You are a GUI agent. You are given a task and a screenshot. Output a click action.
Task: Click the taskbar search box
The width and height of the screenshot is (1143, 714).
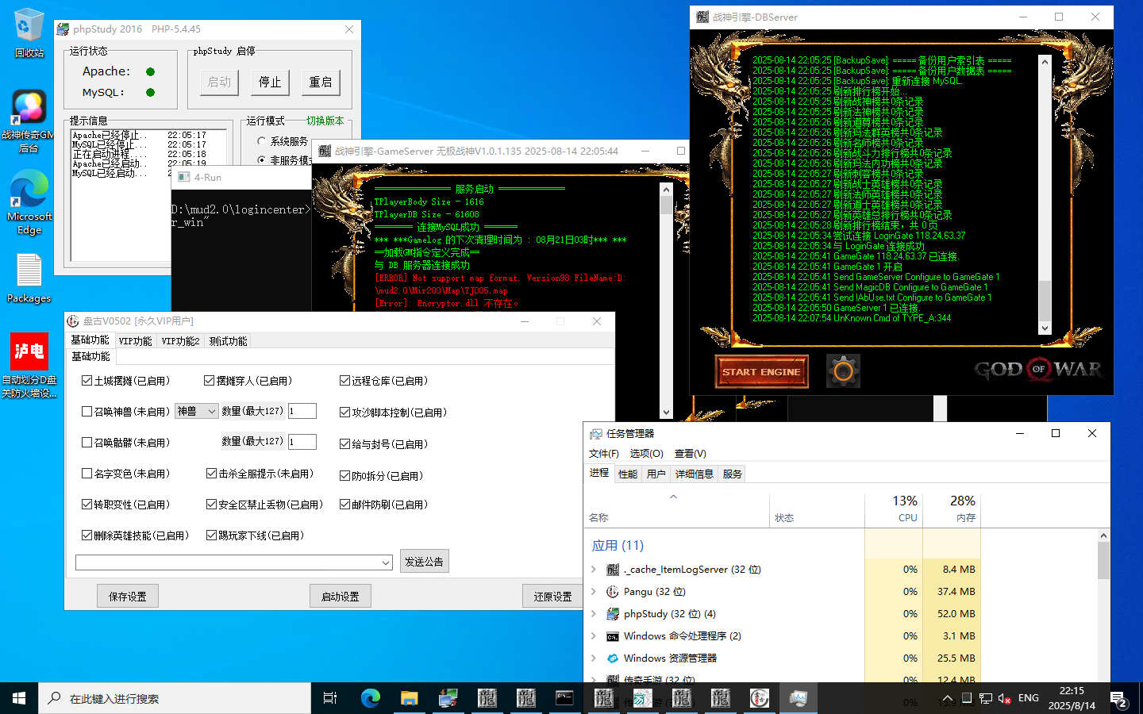point(175,698)
